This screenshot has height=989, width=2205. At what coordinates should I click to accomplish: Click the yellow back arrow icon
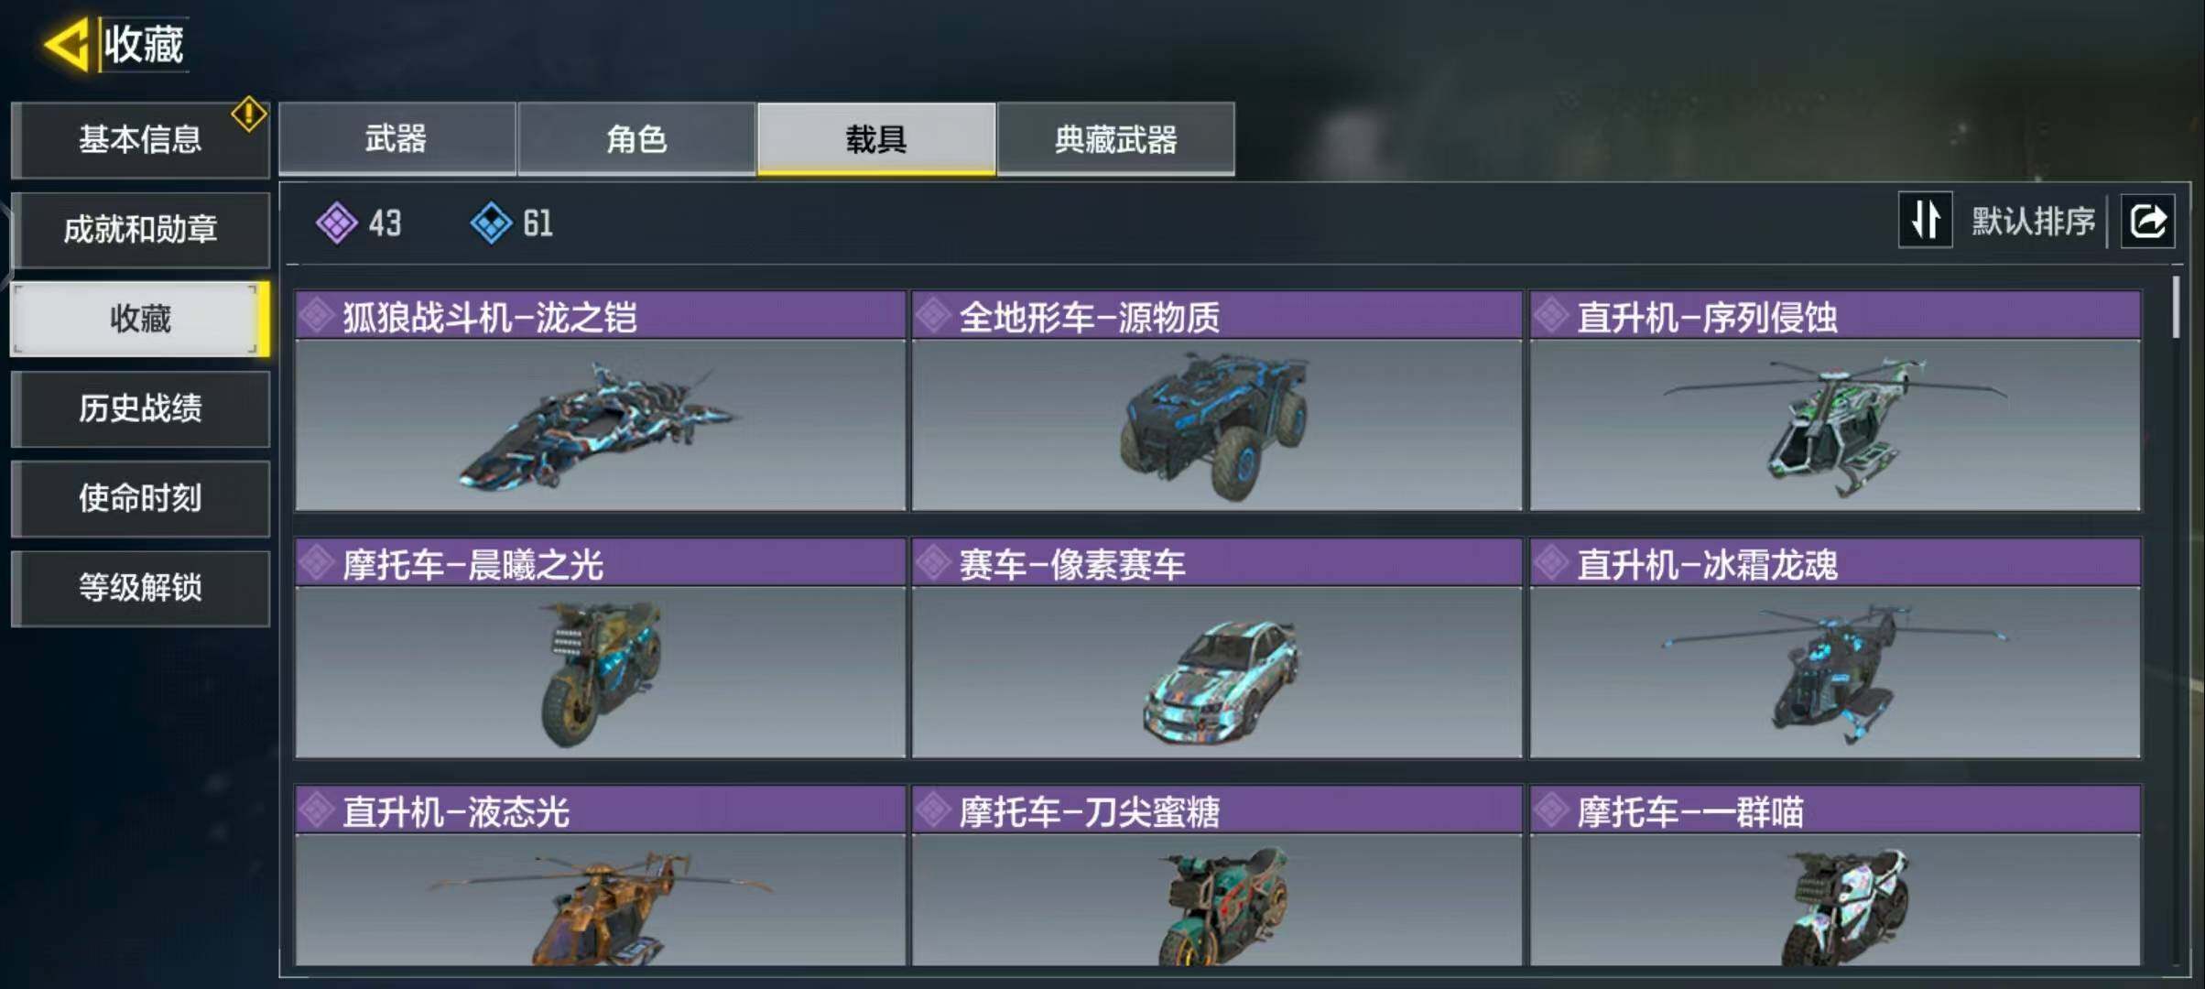(x=67, y=44)
